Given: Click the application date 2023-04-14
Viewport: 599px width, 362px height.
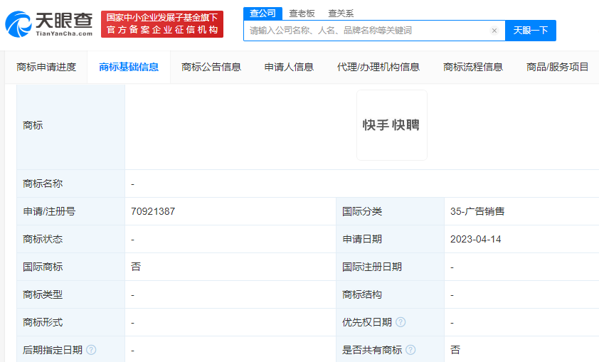Looking at the screenshot, I should click(476, 239).
